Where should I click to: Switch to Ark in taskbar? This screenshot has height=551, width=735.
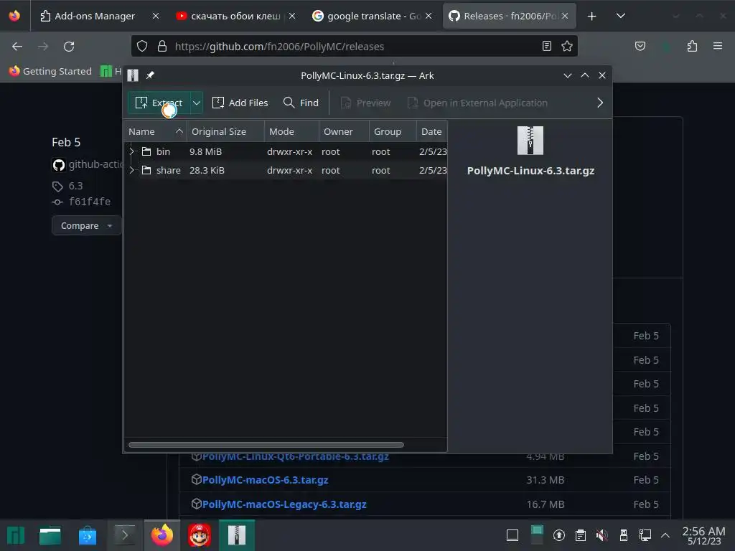(237, 535)
